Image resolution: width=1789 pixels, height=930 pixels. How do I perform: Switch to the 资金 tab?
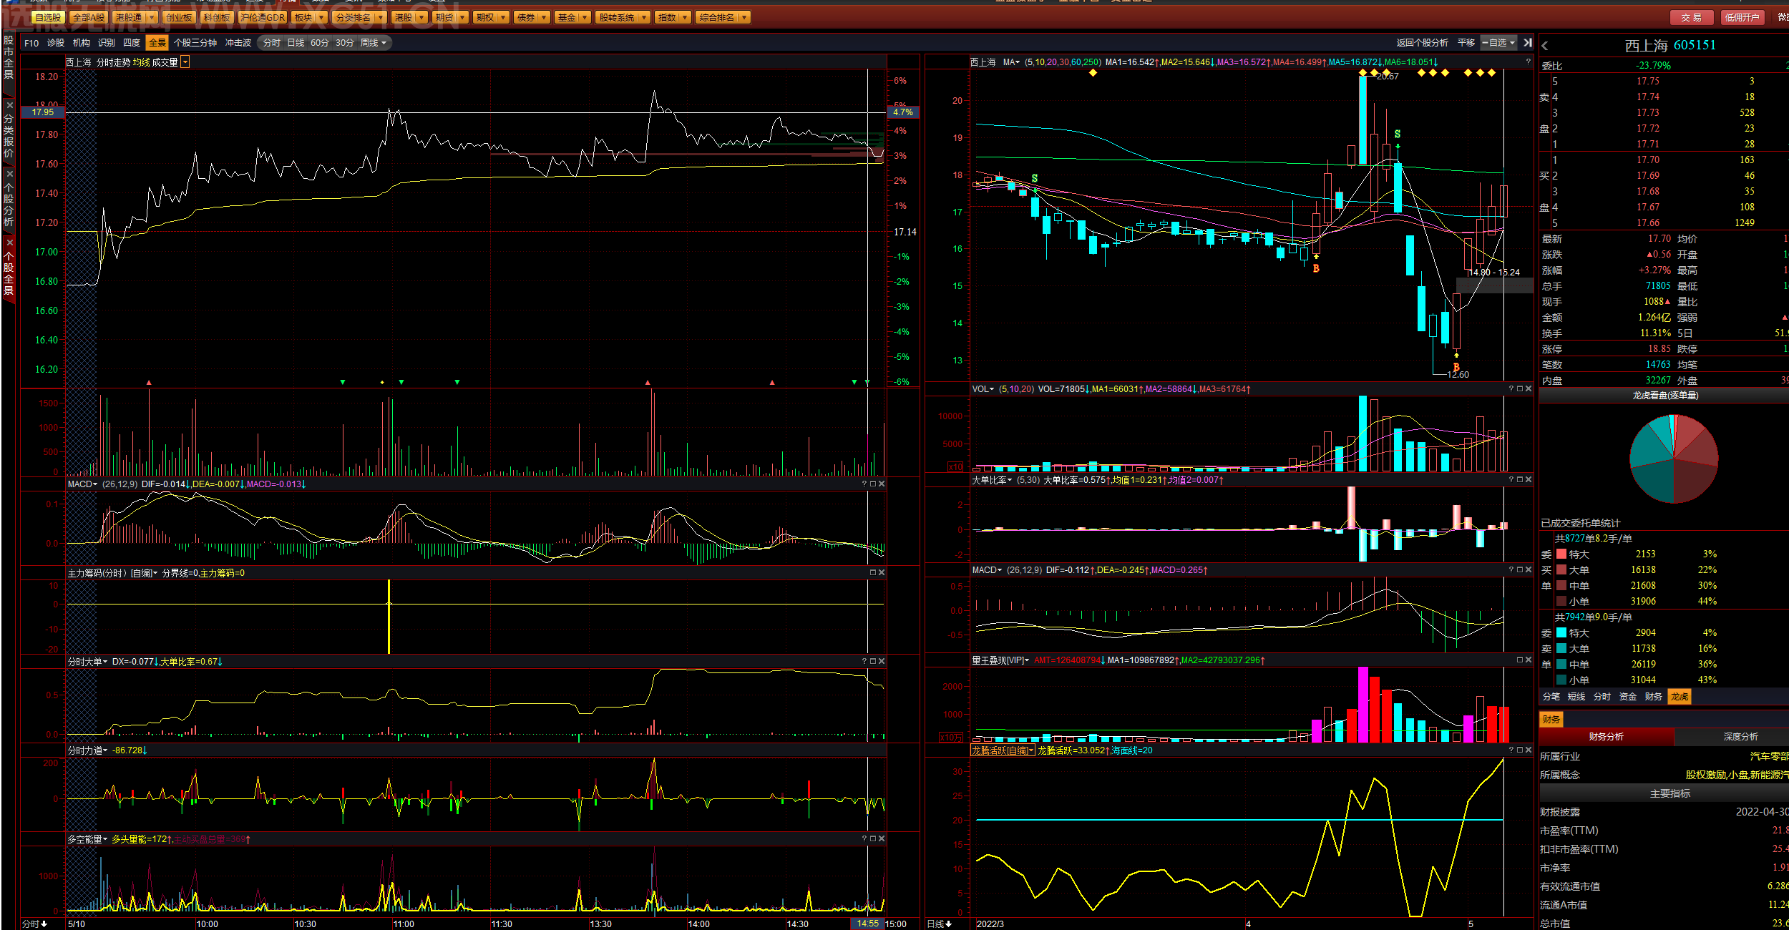(1628, 697)
